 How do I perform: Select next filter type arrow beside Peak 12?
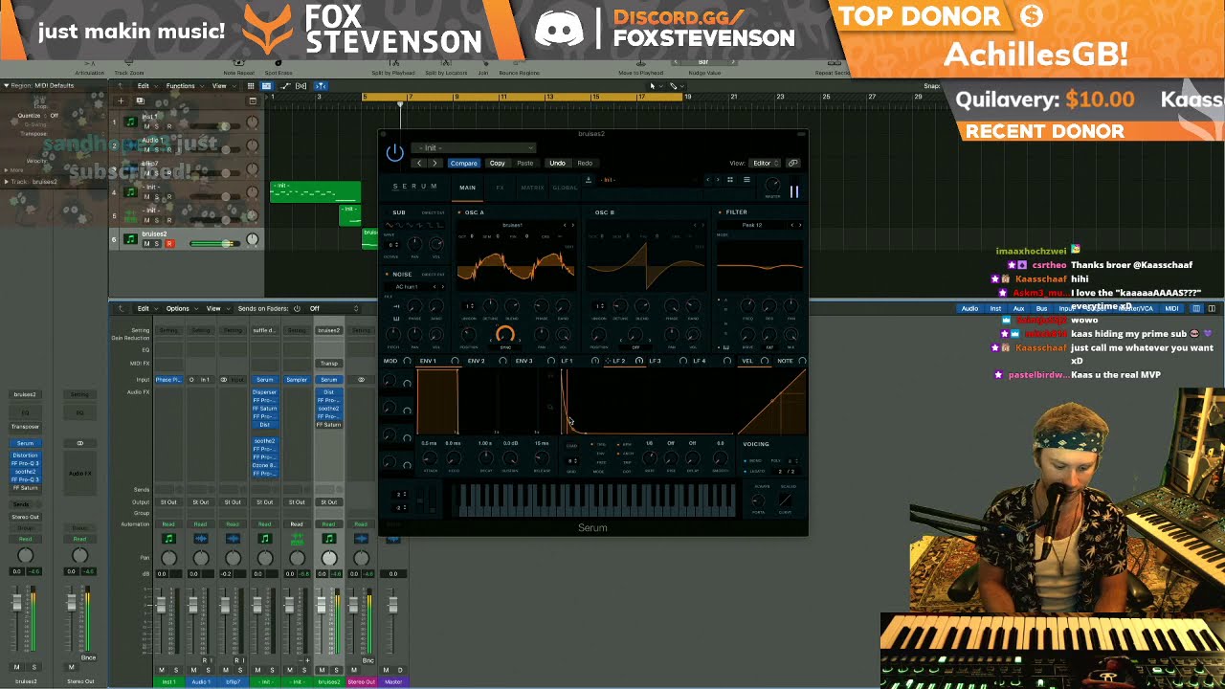[x=800, y=225]
